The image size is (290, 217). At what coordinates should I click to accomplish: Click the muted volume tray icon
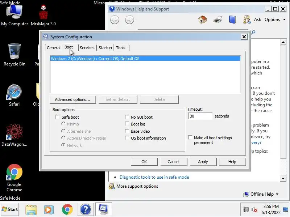pyautogui.click(x=254, y=210)
